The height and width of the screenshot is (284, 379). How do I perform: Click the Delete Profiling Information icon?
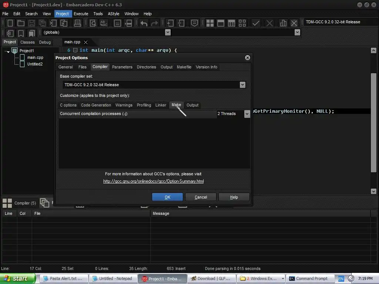pyautogui.click(x=294, y=23)
